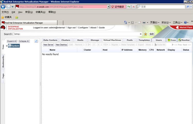Open the Edit menu
This screenshot has height=124, width=193.
tap(13, 12)
